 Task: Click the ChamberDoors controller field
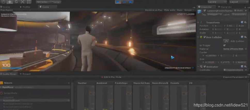tap(233, 70)
